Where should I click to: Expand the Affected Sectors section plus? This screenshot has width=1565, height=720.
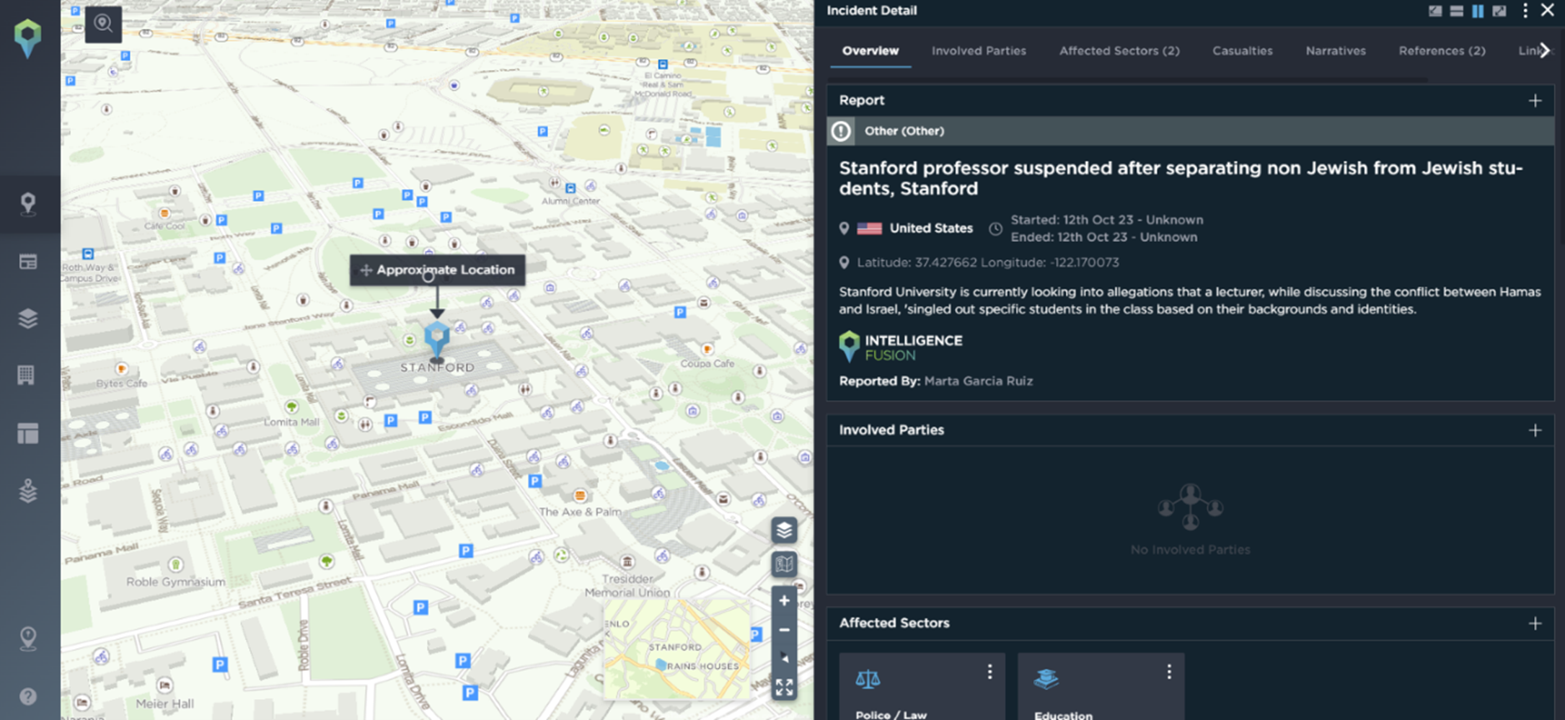(1535, 623)
